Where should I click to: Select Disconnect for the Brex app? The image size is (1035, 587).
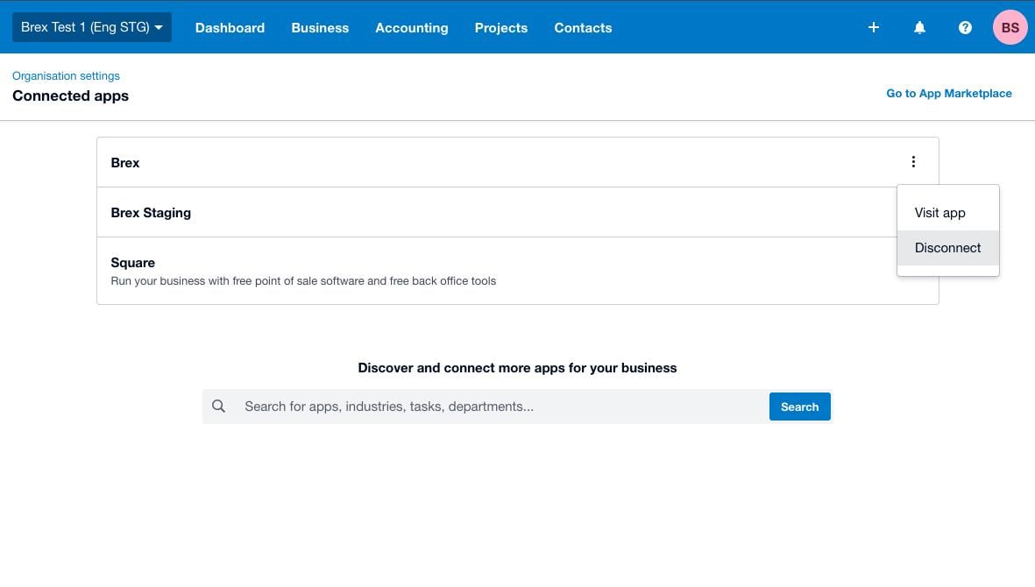click(947, 247)
